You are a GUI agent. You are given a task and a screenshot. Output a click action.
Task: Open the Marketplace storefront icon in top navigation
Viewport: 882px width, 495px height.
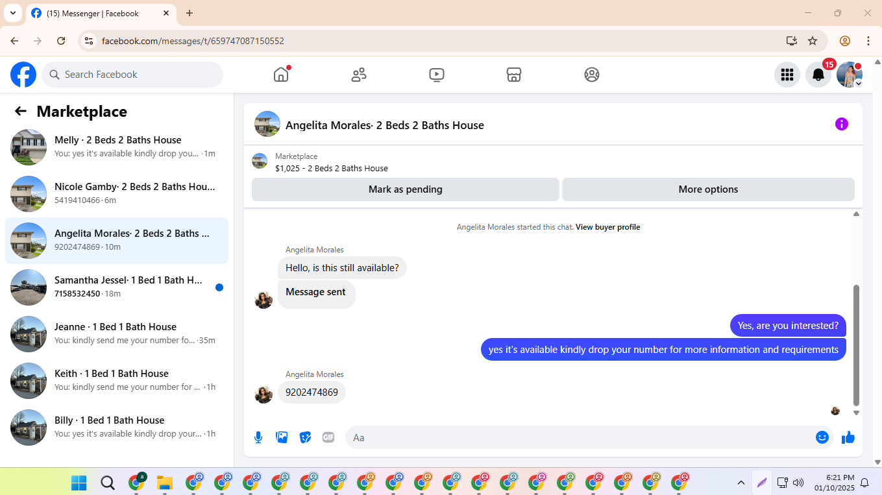point(514,75)
